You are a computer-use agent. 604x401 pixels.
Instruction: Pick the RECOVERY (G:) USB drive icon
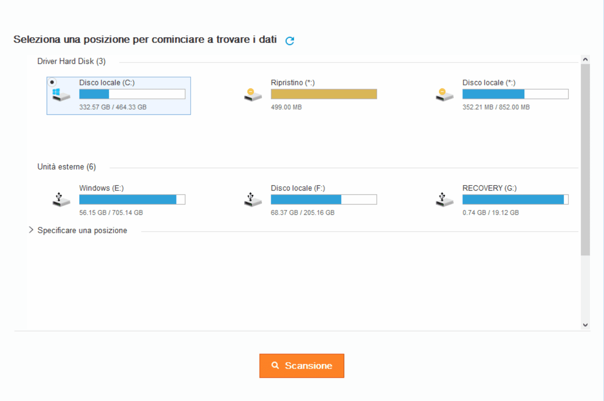[x=444, y=200]
